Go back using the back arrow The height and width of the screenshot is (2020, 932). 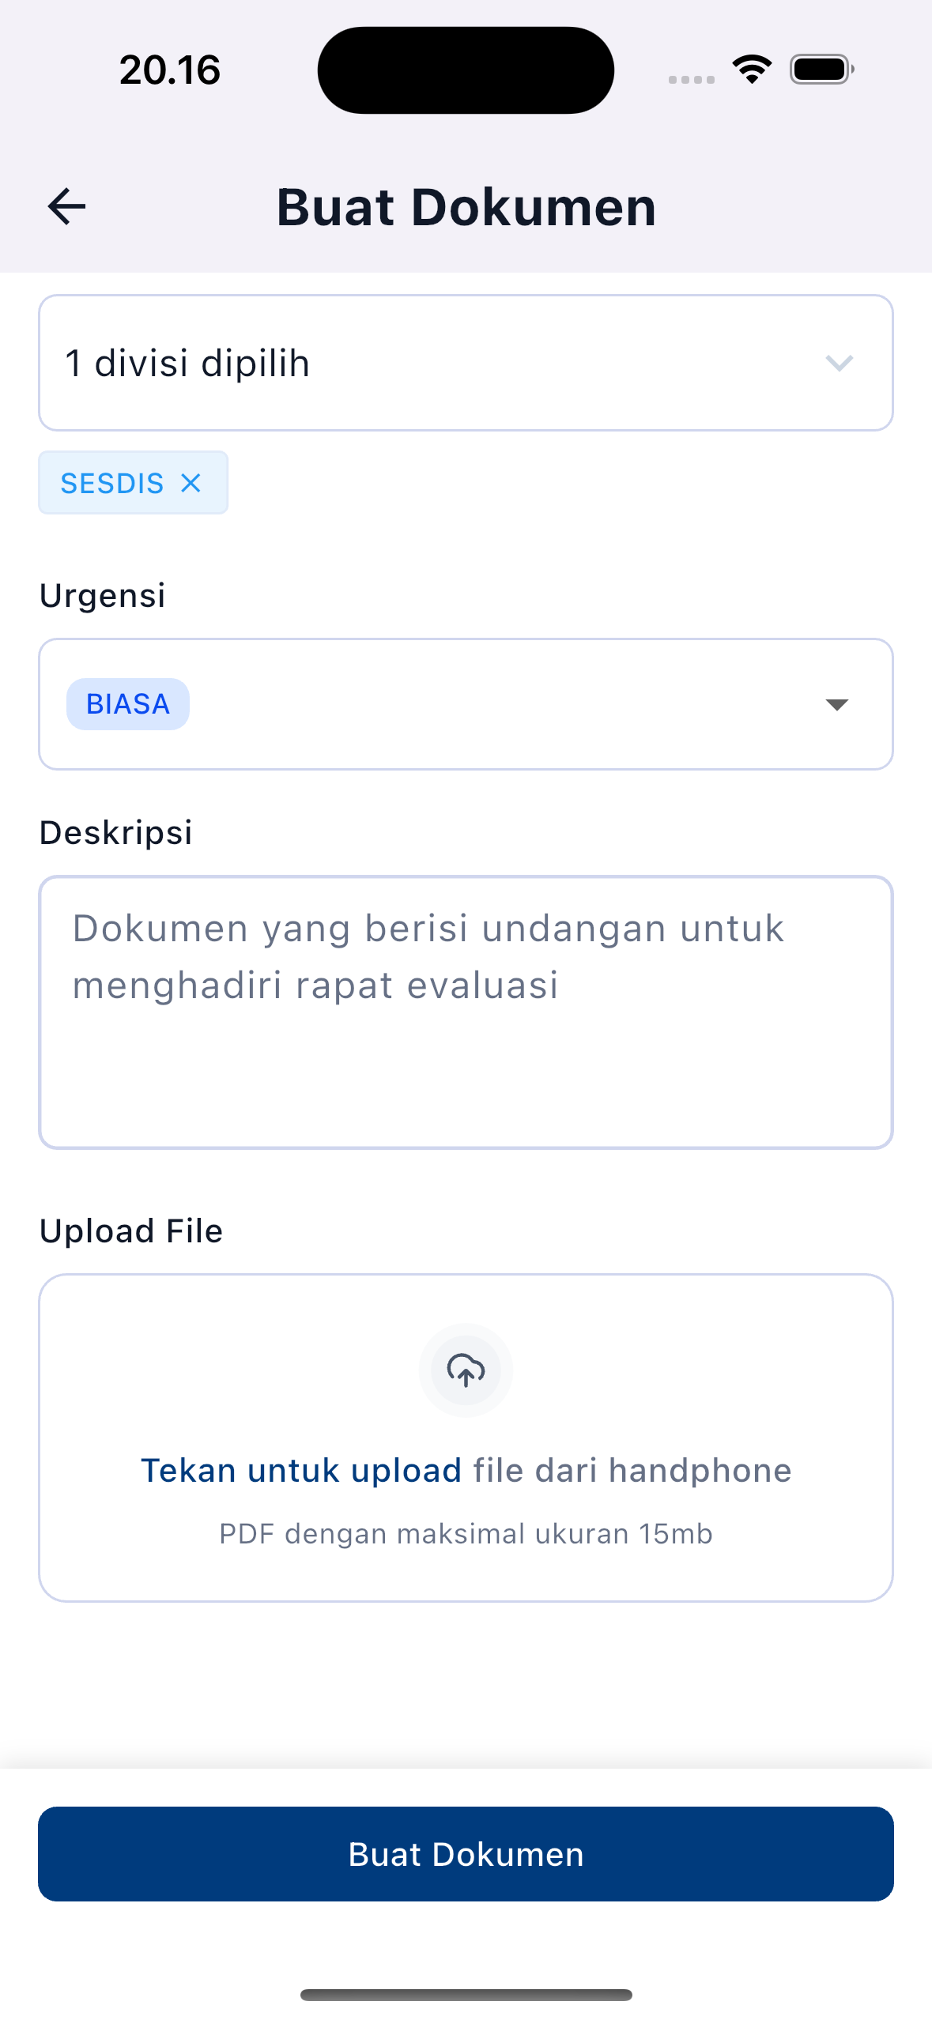(65, 205)
